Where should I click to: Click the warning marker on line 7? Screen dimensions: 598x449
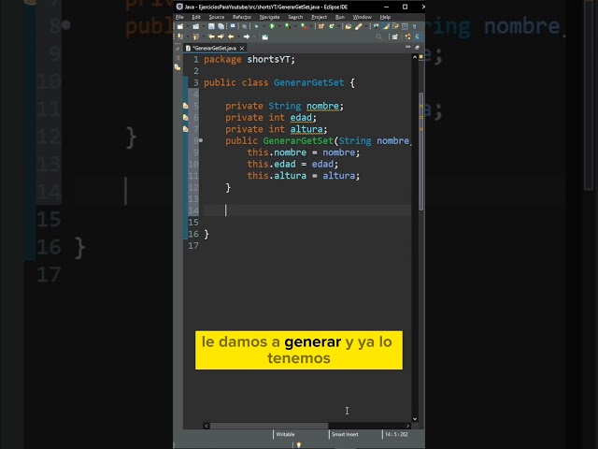coord(185,129)
